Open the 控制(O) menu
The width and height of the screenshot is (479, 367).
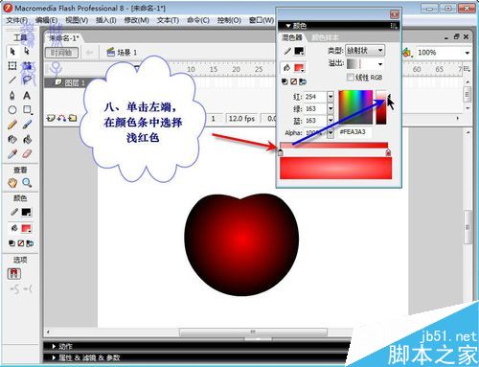(229, 20)
